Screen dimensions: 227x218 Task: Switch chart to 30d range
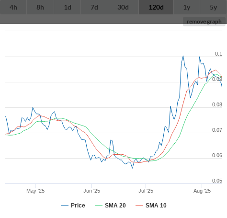click(x=123, y=7)
